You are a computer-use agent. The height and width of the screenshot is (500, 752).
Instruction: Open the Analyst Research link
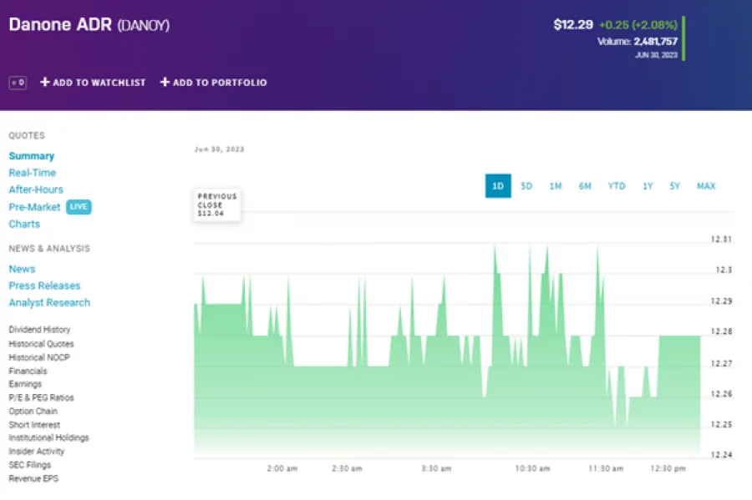click(49, 303)
